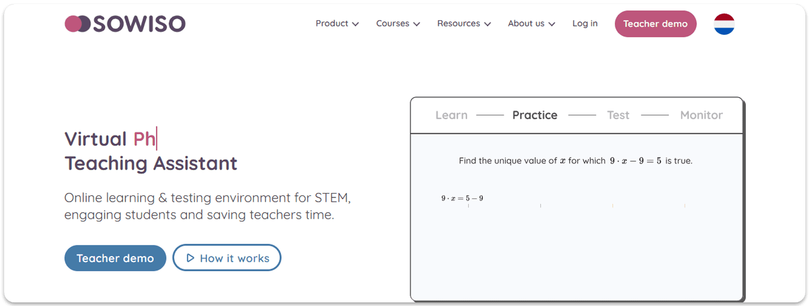Click the problem statement text about x
The height and width of the screenshot is (306, 809).
coord(576,161)
